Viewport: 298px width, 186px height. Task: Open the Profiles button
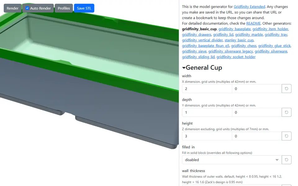[x=64, y=8]
